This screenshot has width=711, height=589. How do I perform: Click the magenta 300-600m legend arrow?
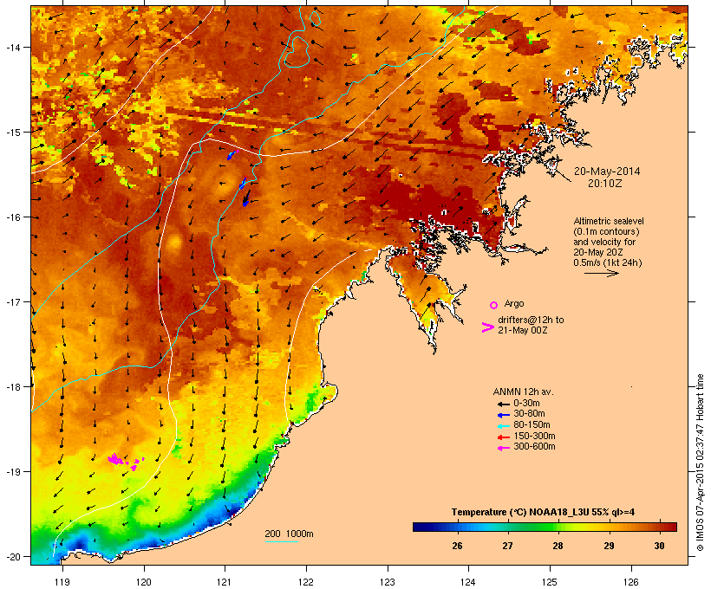coord(503,448)
